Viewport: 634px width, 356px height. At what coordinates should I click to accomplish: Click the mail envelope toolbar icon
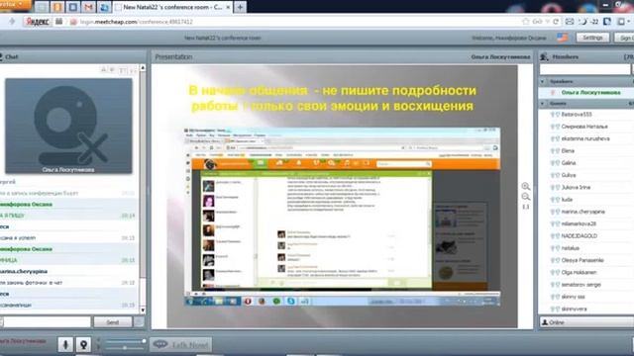[570, 22]
